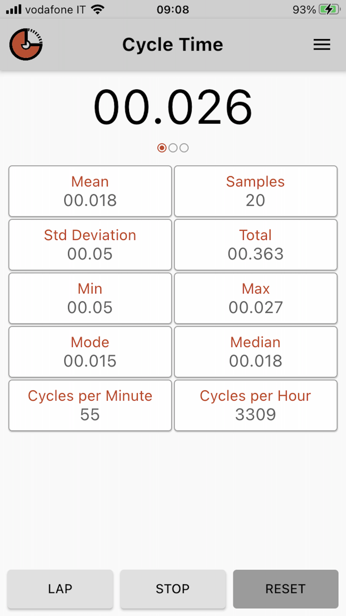The height and width of the screenshot is (616, 346).
Task: Open the Samples detail view
Action: [x=255, y=191]
